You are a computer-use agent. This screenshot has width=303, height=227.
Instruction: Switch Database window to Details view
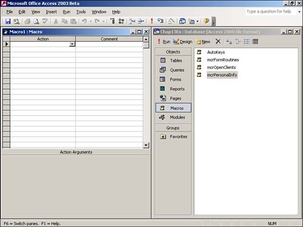(x=255, y=42)
